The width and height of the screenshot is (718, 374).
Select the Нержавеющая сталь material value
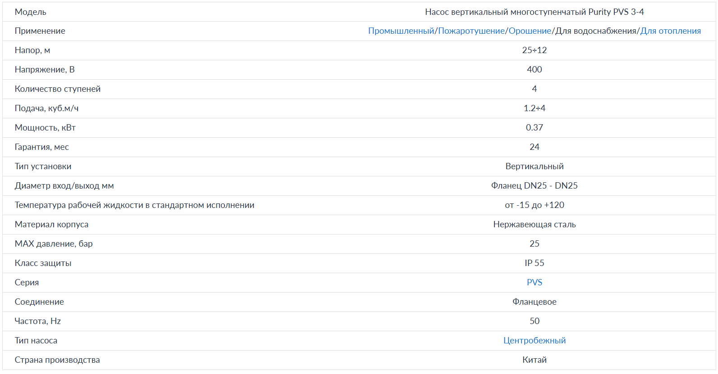point(535,224)
